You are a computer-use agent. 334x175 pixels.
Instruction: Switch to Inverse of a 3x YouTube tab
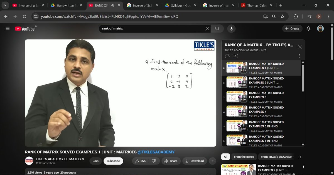(29, 5)
